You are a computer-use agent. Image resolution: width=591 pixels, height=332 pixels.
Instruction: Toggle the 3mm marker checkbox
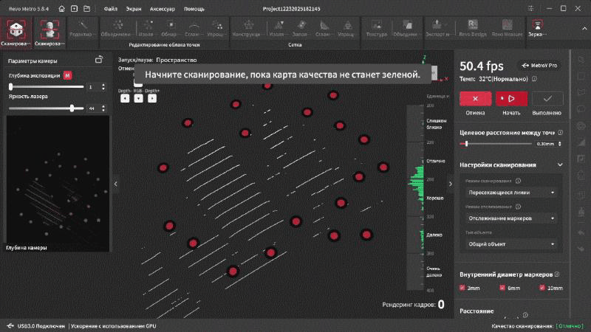(x=462, y=288)
